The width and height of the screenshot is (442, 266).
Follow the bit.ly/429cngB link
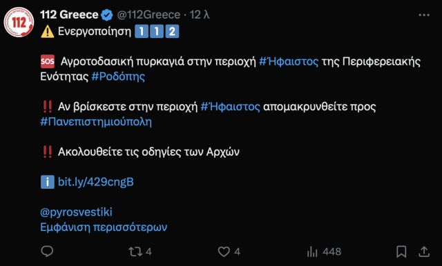pyautogui.click(x=95, y=182)
